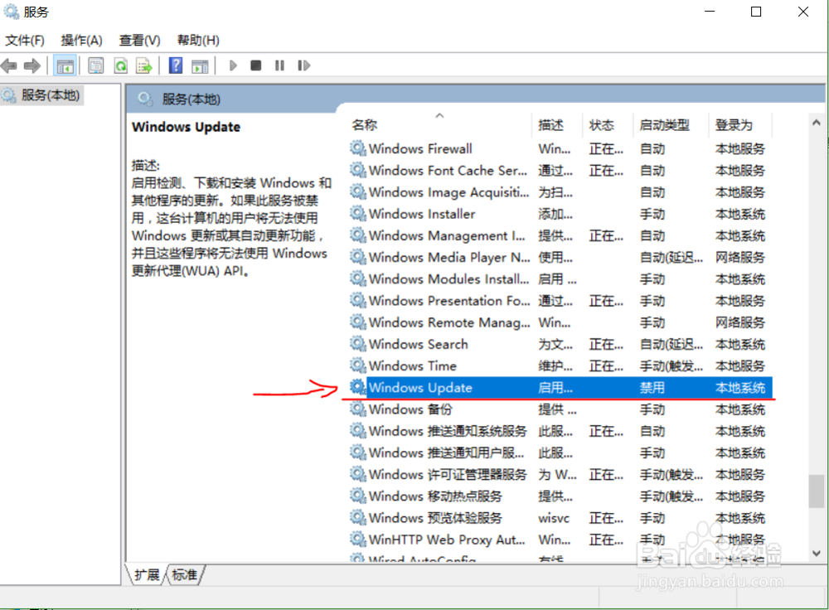
Task: Click the Pause Service icon
Action: pos(279,65)
